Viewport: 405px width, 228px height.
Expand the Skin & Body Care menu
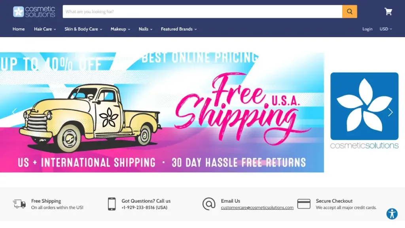83,29
